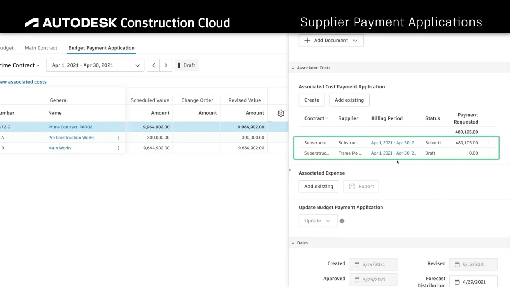
Task: Open Superstructure billing period link
Action: pyautogui.click(x=394, y=153)
